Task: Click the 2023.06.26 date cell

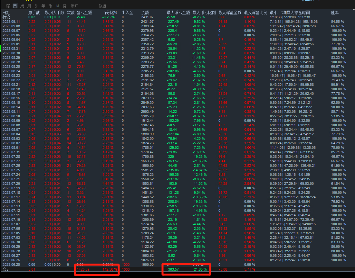Action: 11,260
